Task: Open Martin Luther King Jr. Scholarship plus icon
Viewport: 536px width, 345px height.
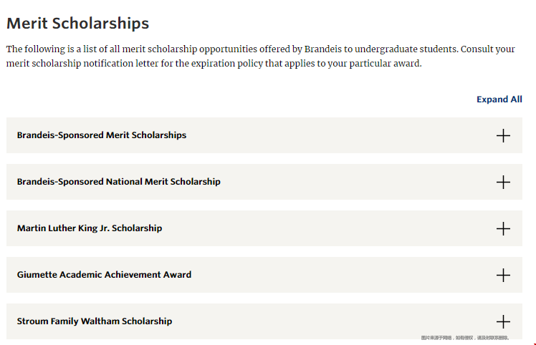Action: tap(503, 228)
